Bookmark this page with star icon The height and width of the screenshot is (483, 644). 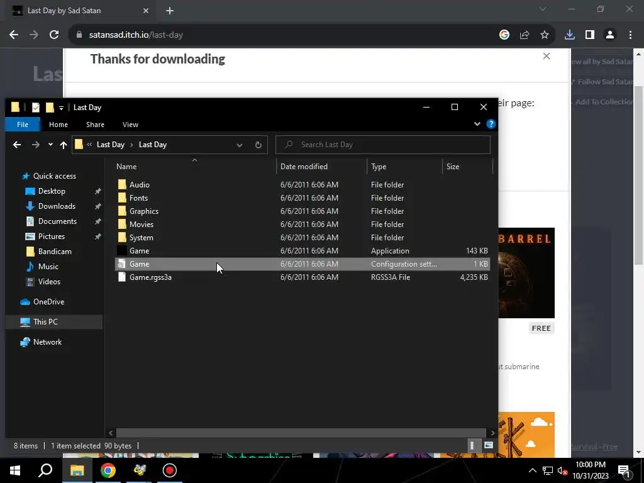[x=545, y=35]
